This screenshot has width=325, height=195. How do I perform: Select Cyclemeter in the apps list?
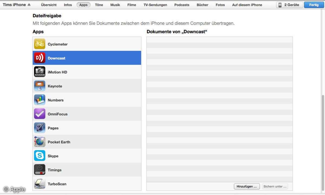click(x=87, y=44)
